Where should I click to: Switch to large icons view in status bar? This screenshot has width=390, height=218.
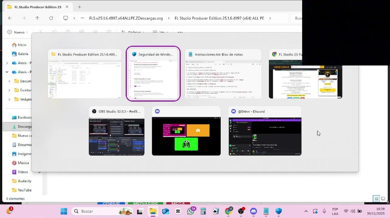tap(383, 199)
